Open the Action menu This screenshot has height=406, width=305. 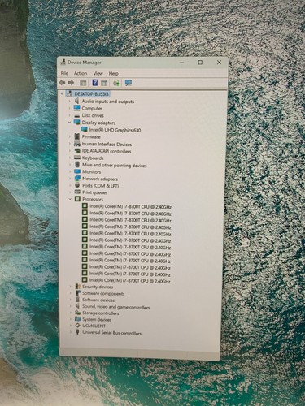point(81,73)
